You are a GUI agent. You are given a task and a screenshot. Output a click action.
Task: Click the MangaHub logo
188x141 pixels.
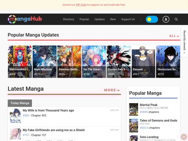pos(25,19)
